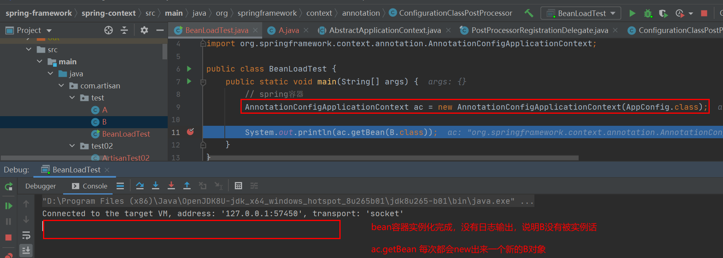Viewport: 723px width, 258px height.
Task: Click Step Over in the debug toolbar
Action: point(140,186)
